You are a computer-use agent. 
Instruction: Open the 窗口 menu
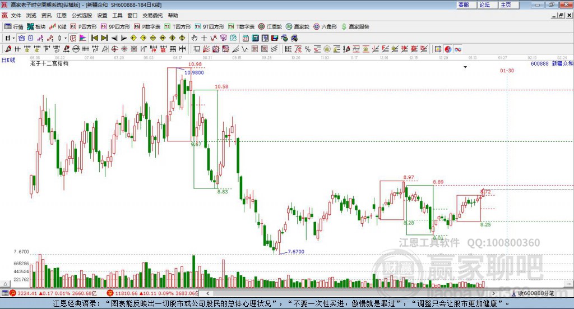tap(132, 15)
